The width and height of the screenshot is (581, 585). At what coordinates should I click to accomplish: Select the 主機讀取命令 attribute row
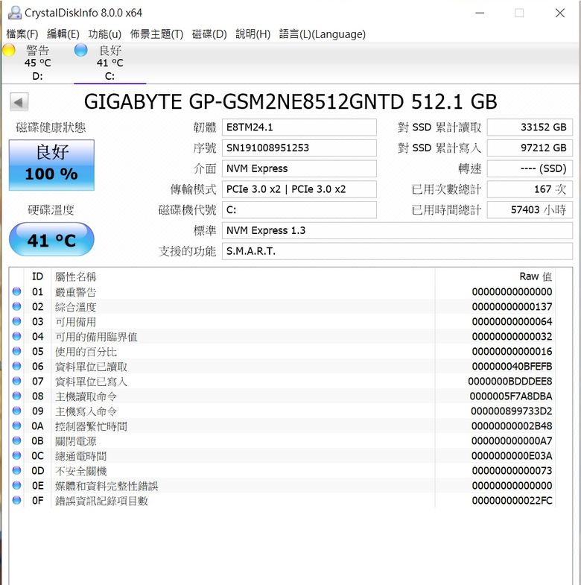(282, 396)
